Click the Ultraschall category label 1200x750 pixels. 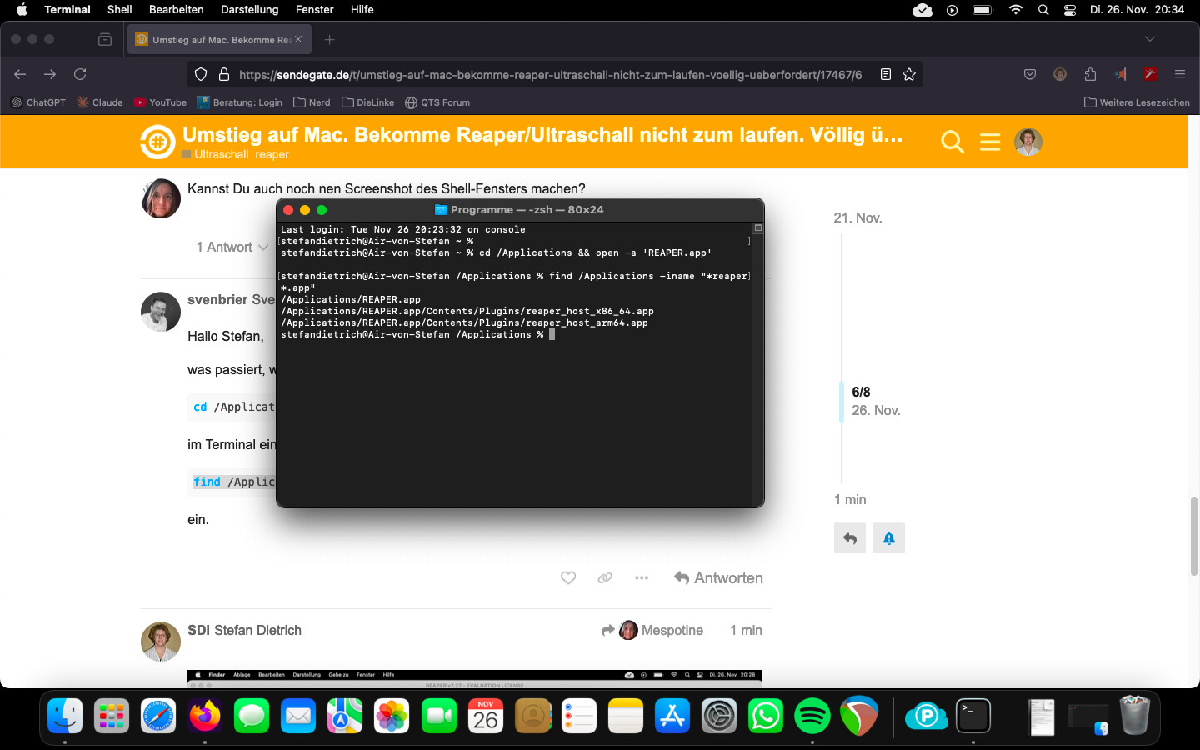[x=222, y=154]
